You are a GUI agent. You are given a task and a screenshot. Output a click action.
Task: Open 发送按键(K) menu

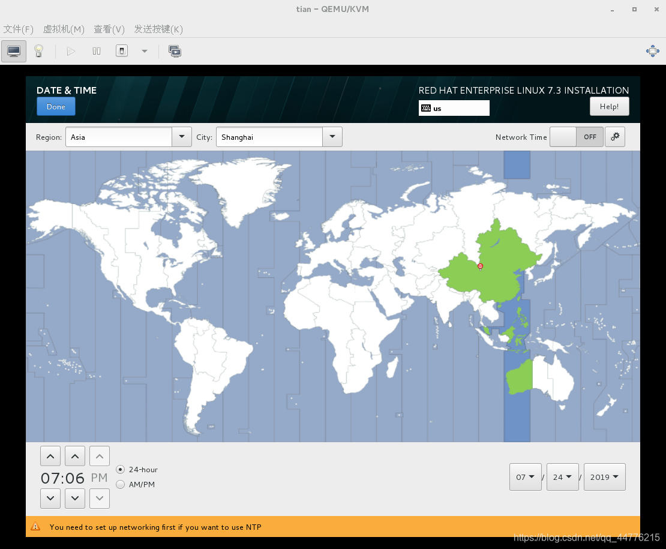(158, 29)
